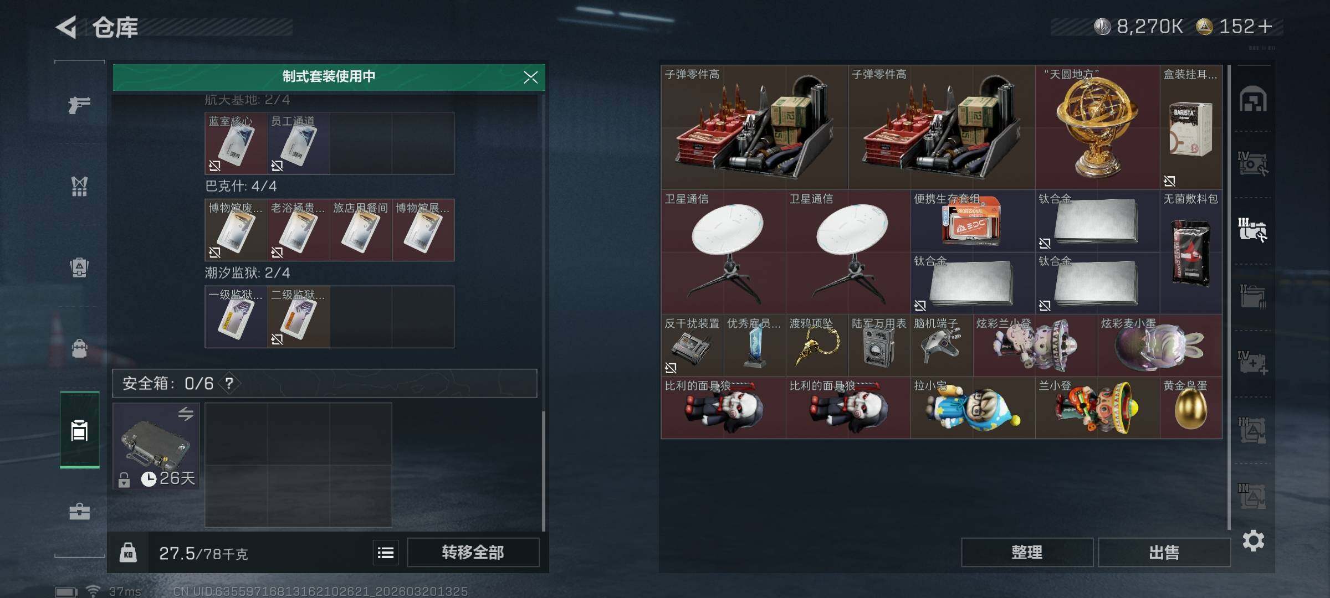Open the briefcase tab at the sidebar bottom
Screen dimensions: 1330x598
click(x=79, y=511)
